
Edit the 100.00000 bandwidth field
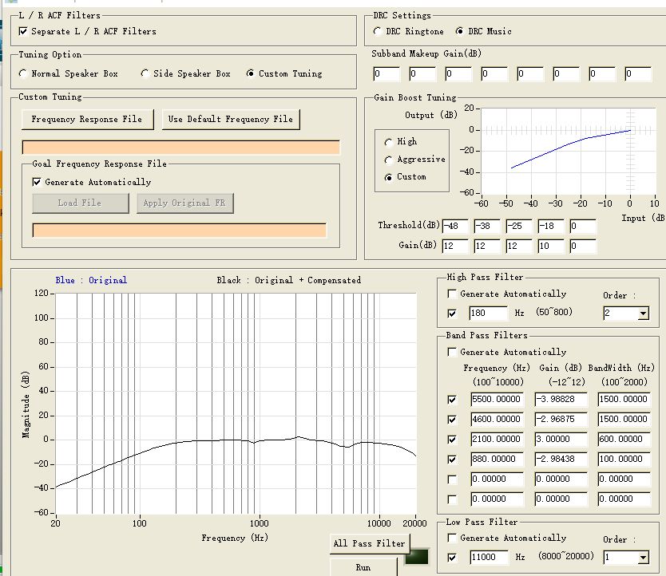(x=624, y=459)
